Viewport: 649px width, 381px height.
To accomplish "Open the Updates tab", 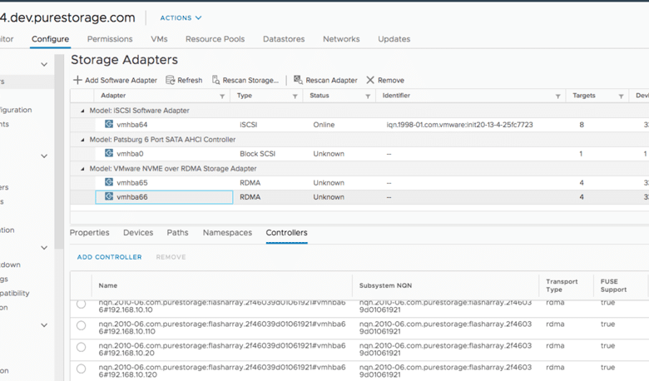I will pyautogui.click(x=394, y=39).
